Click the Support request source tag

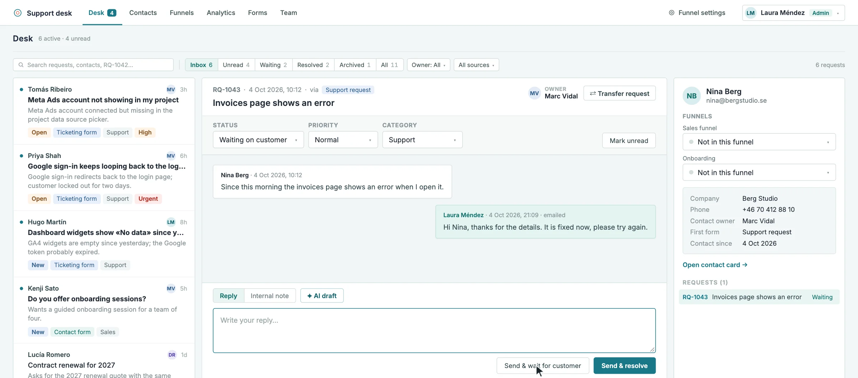coord(348,90)
